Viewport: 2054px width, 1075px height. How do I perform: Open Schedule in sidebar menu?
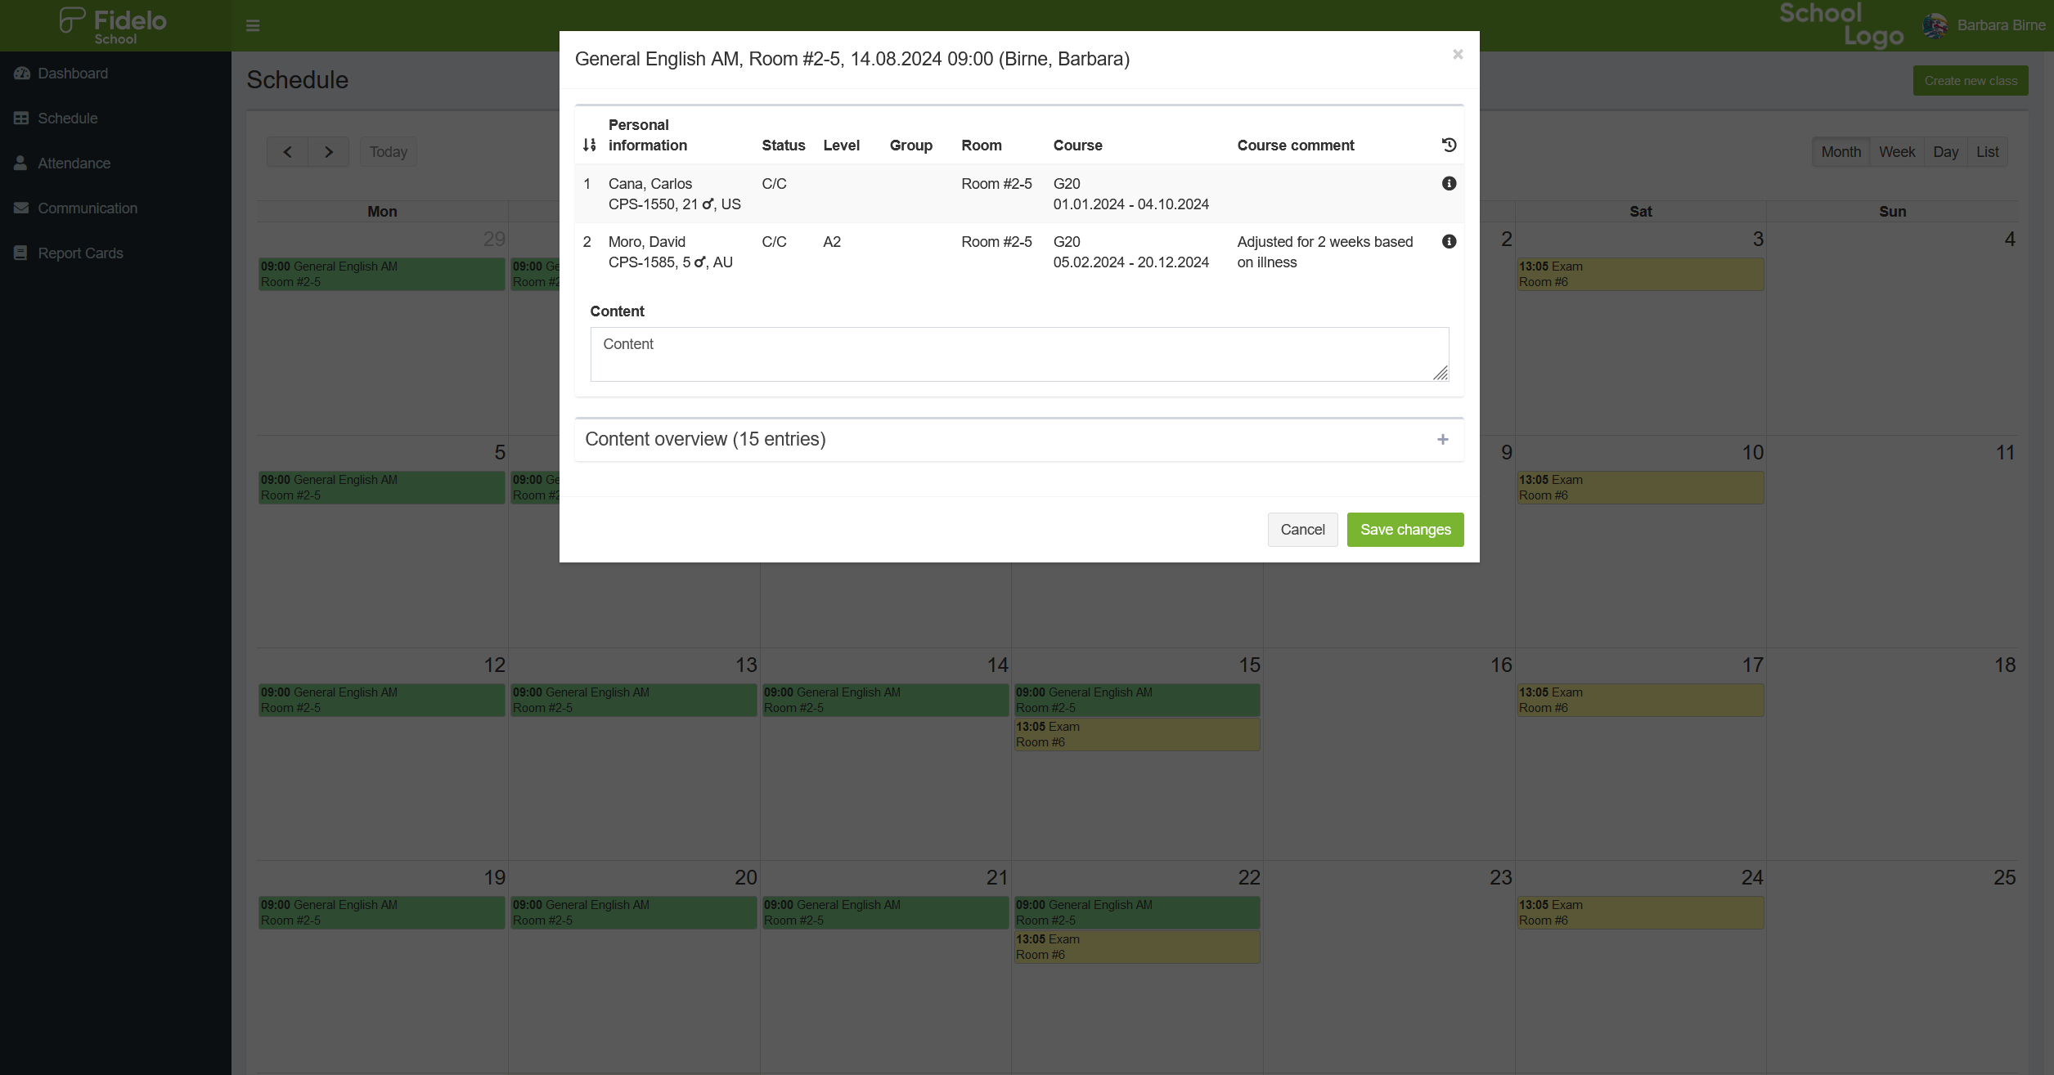coord(67,119)
